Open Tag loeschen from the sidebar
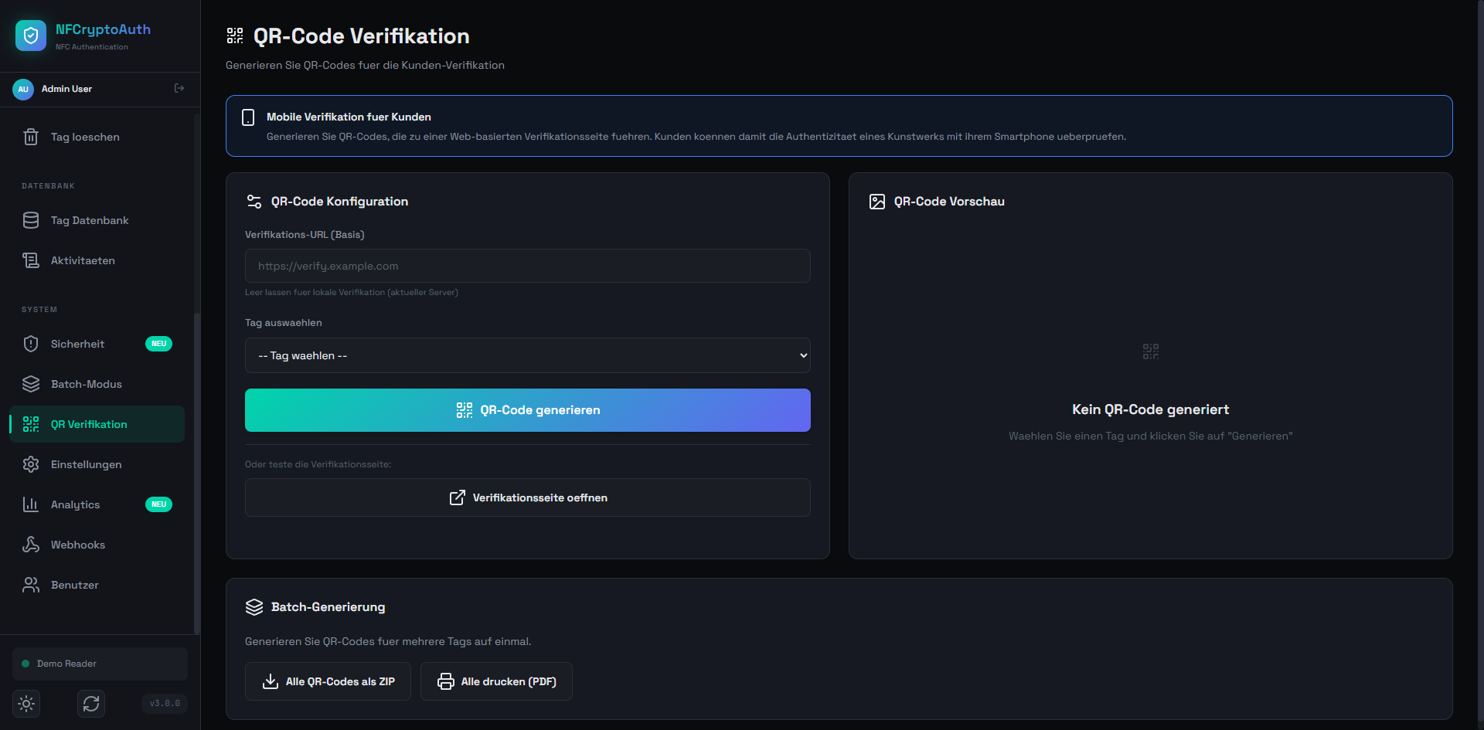The height and width of the screenshot is (730, 1484). [x=85, y=138]
